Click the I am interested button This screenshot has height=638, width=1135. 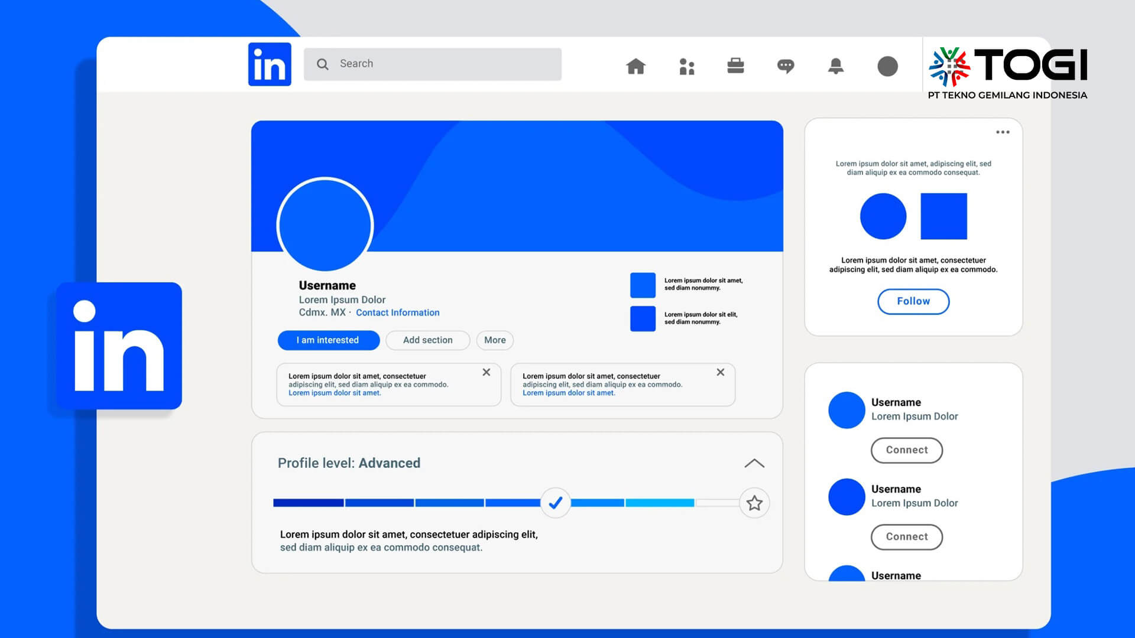[x=327, y=340]
